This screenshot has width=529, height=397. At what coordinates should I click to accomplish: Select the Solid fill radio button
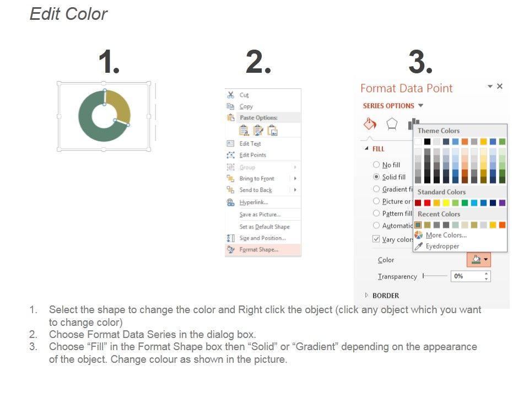tap(376, 177)
